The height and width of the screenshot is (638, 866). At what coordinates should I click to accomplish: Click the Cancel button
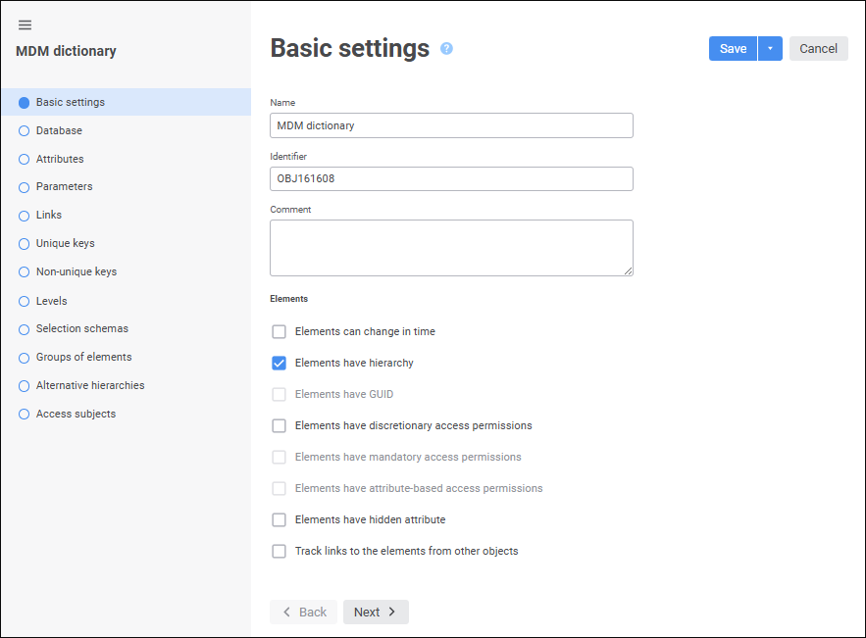point(818,49)
